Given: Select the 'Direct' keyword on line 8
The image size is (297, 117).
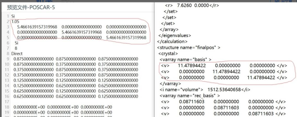Looking at the screenshot, I should click(x=17, y=54).
